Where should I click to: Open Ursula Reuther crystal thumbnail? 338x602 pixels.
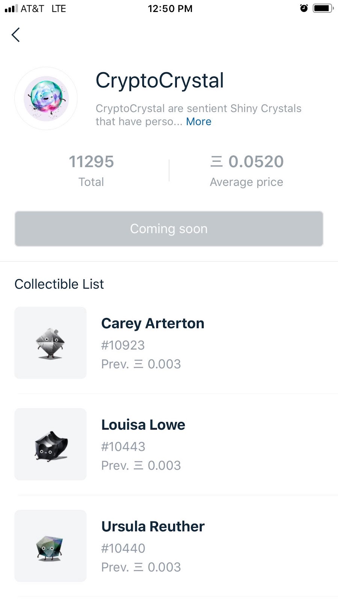pos(50,546)
